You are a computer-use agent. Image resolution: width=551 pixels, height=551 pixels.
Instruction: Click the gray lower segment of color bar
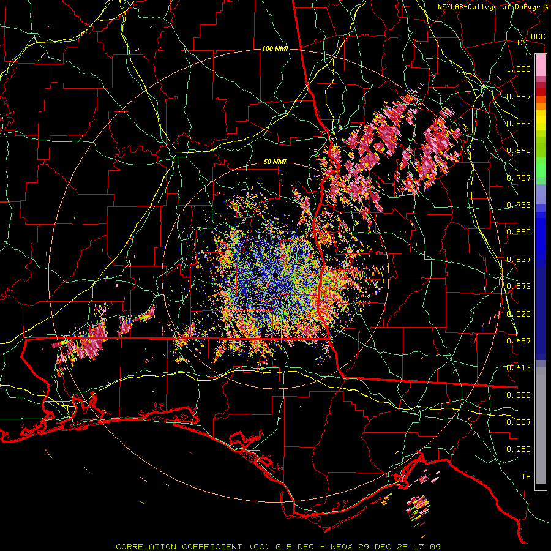(541, 425)
